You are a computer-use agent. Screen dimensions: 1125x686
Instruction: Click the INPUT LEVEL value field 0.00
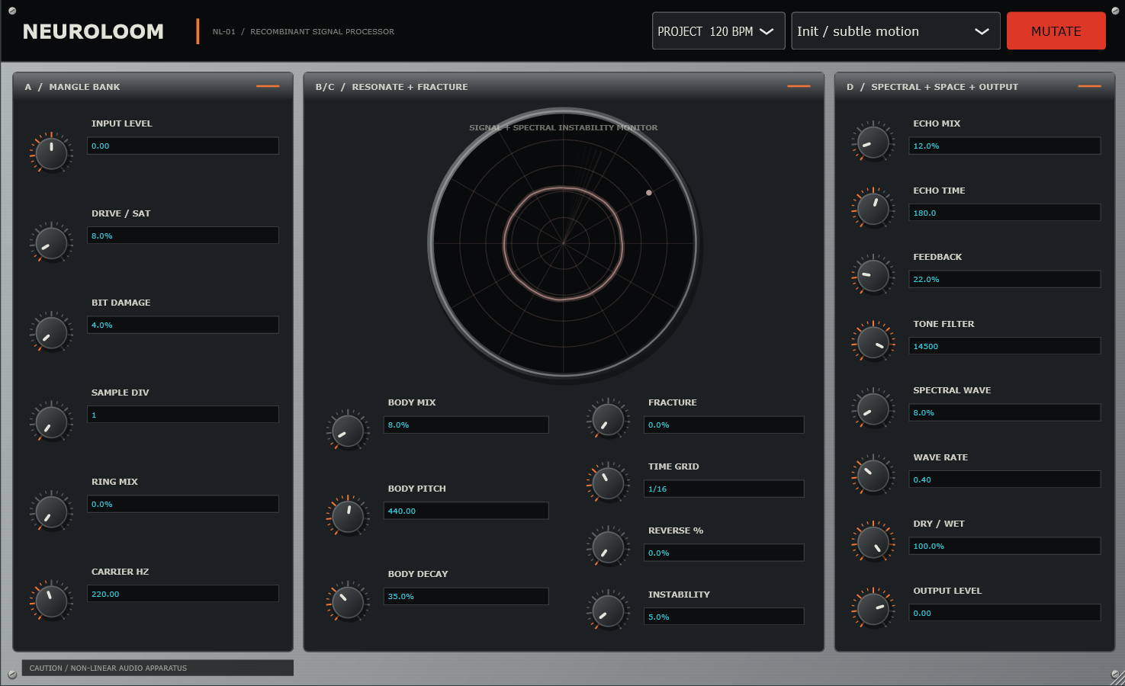coord(183,146)
